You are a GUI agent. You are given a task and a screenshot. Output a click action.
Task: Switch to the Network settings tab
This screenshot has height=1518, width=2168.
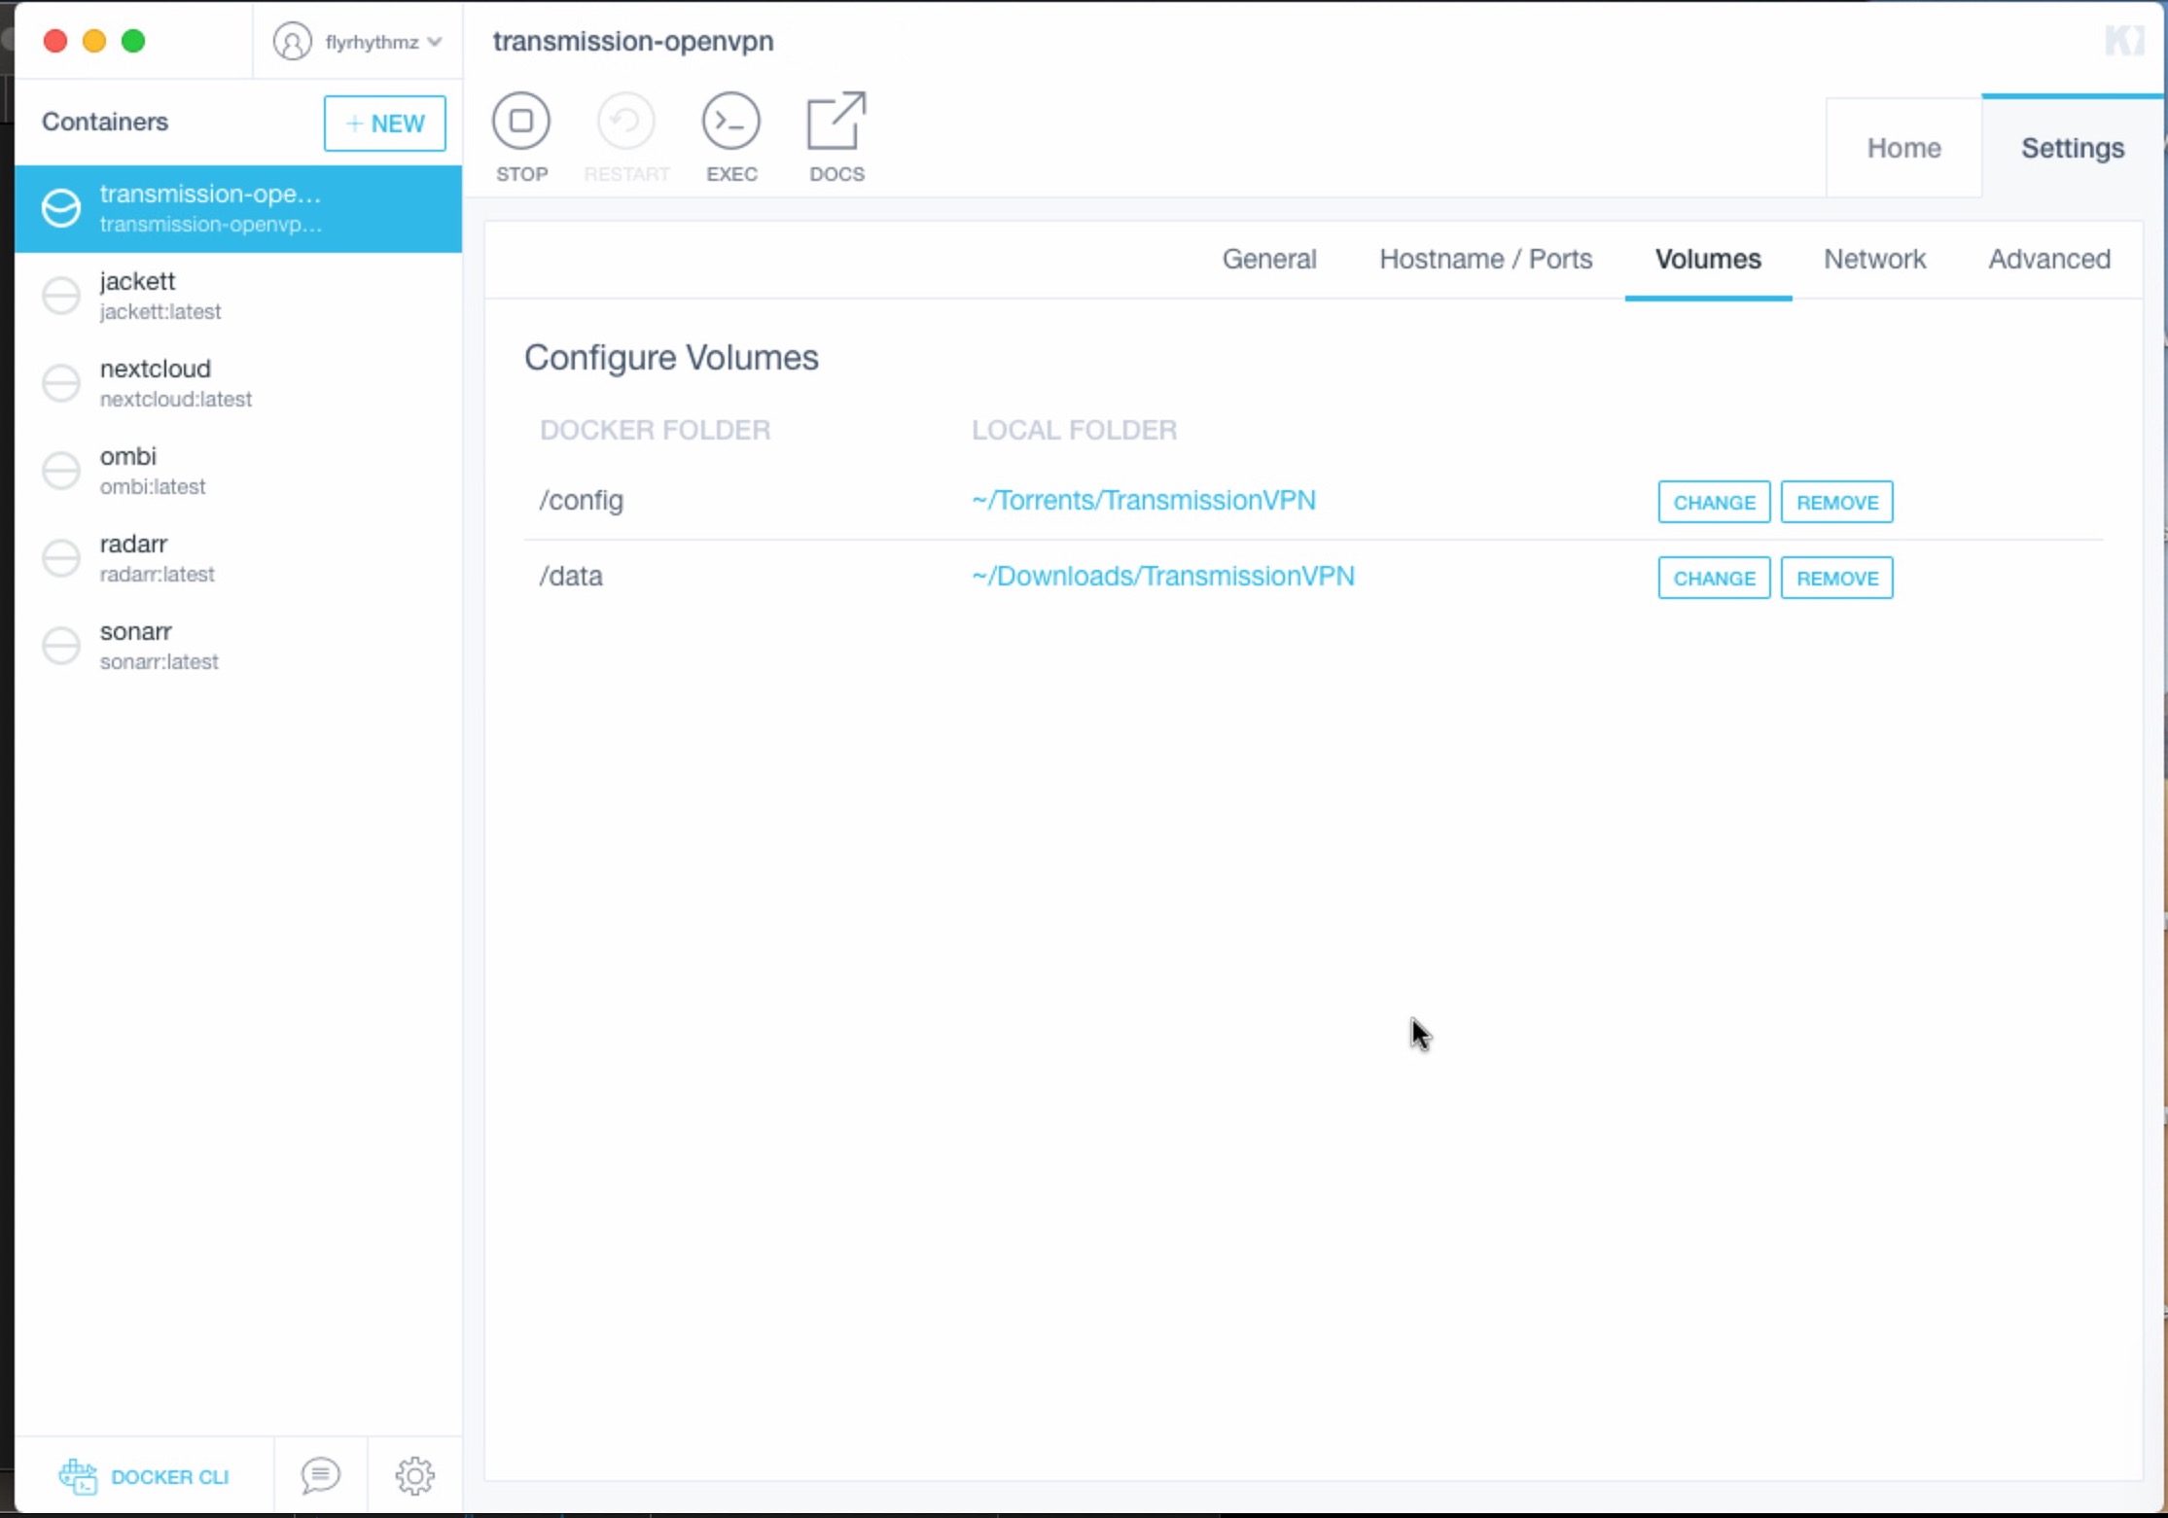pos(1874,259)
